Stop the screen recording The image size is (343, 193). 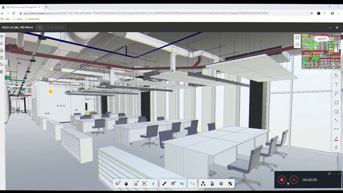[282, 180]
